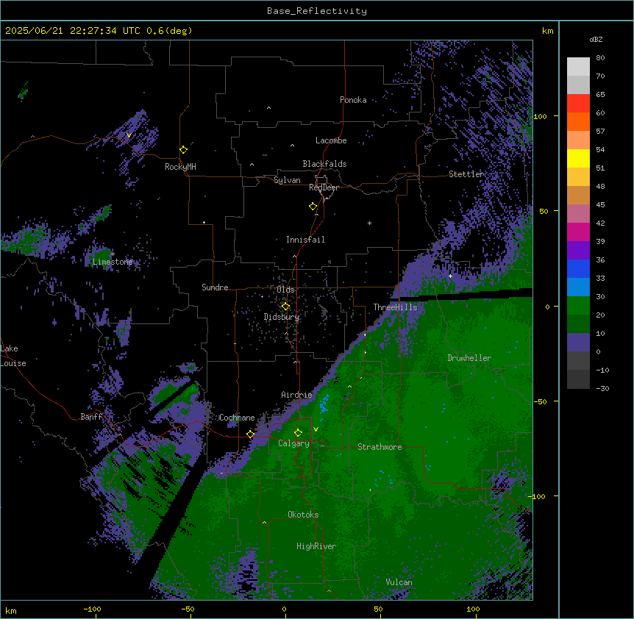Select the Okotoks label
Image resolution: width=634 pixels, height=619 pixels.
point(303,515)
